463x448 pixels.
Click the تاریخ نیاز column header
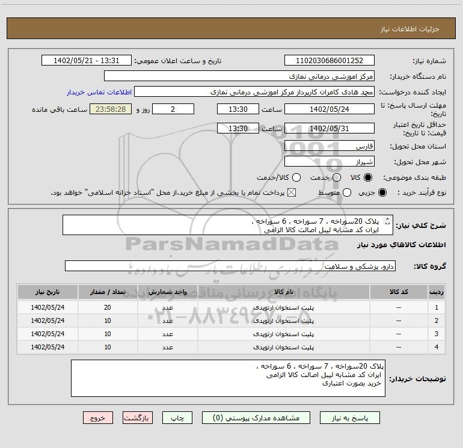click(48, 292)
